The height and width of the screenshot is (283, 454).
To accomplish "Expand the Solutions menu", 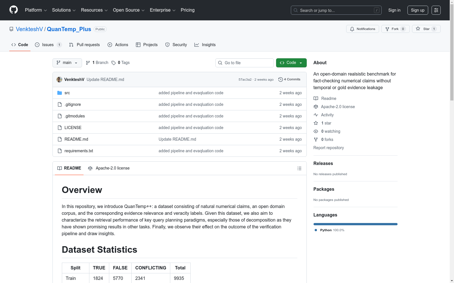I will click(x=64, y=10).
